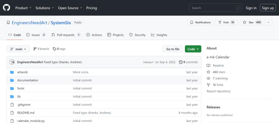Switch to the Issues tab
The height and width of the screenshot is (124, 279).
[36, 35]
